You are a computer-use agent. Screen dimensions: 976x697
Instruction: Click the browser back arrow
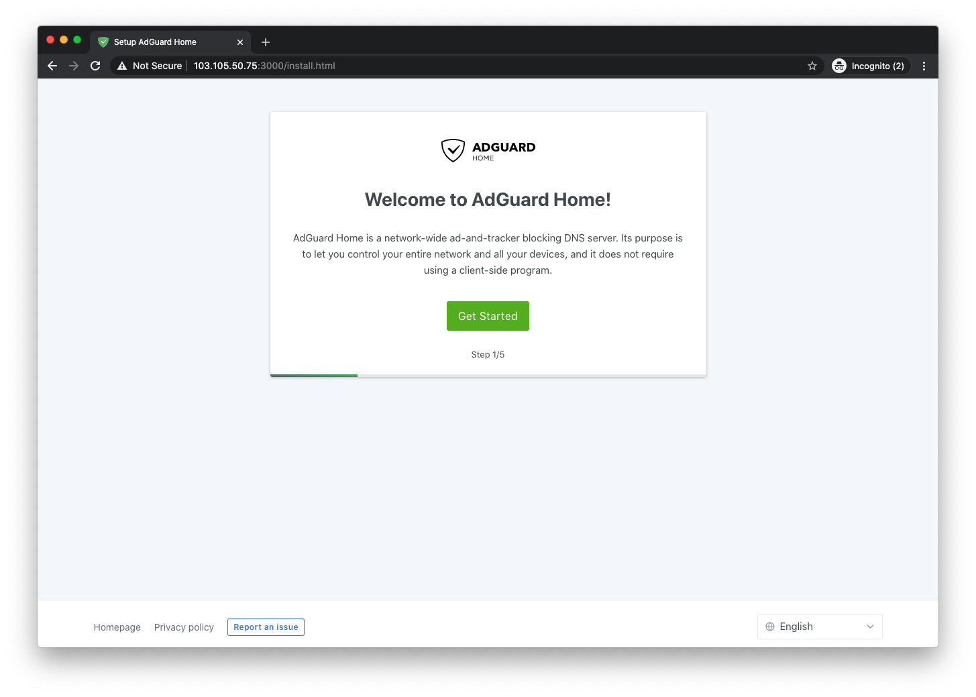click(52, 66)
